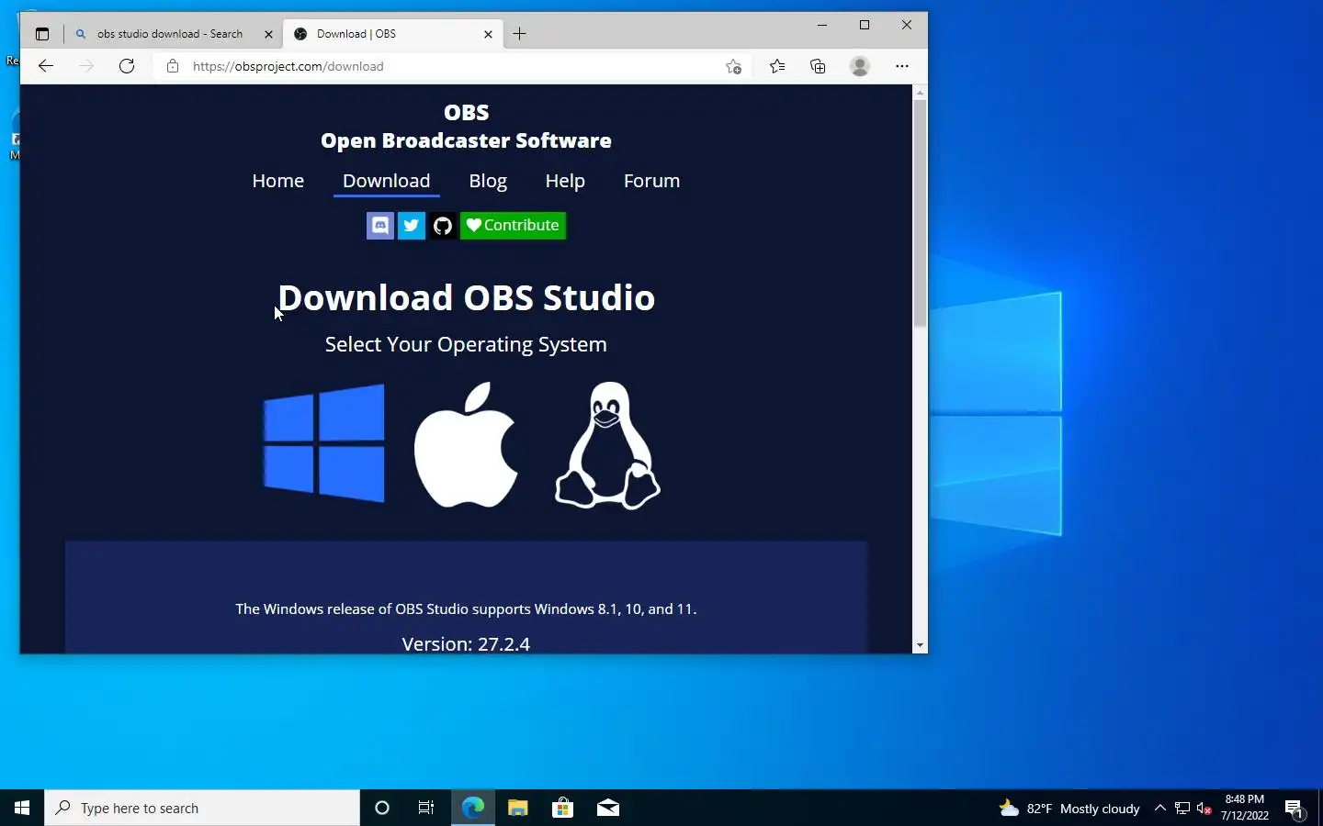Open the Collections icon
This screenshot has width=1323, height=826.
pos(818,66)
